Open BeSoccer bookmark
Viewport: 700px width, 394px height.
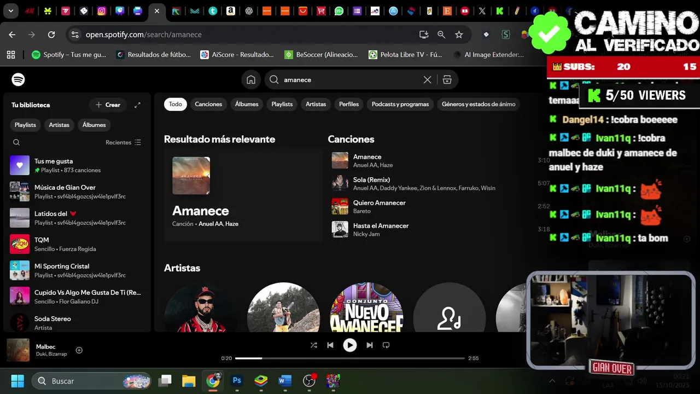tap(321, 55)
